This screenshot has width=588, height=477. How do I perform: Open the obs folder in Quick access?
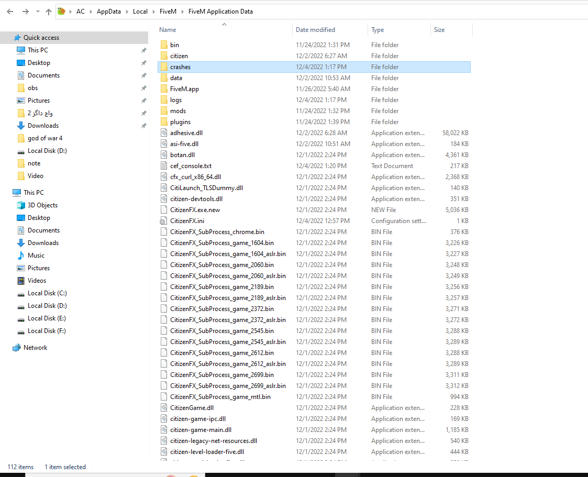point(32,88)
